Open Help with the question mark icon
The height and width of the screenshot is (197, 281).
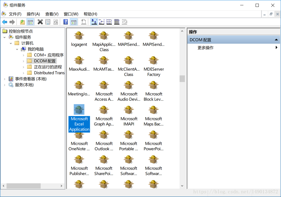point(66,22)
